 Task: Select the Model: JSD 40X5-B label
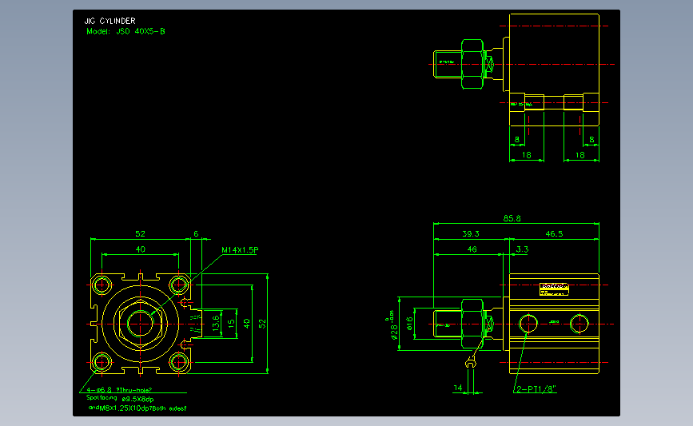click(x=126, y=31)
